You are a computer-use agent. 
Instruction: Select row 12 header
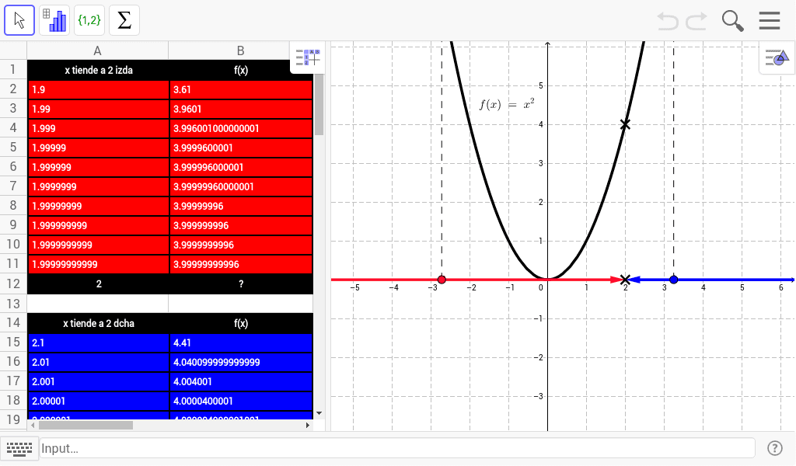pyautogui.click(x=13, y=284)
